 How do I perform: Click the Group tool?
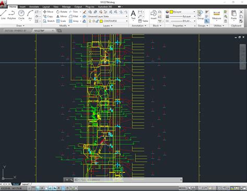[200, 15]
